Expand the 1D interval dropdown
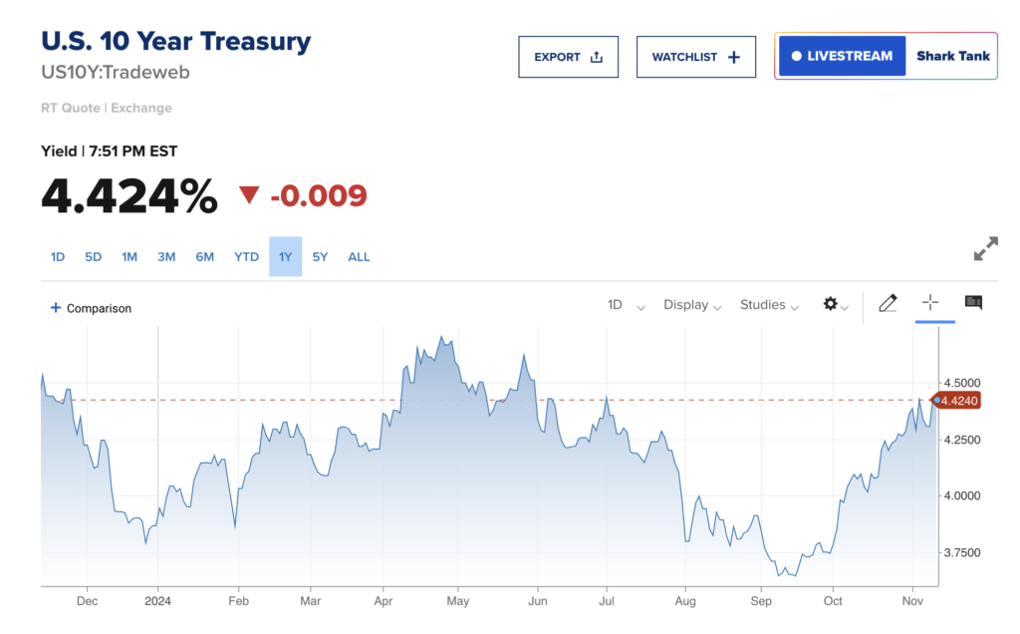1020x634 pixels. pos(627,305)
